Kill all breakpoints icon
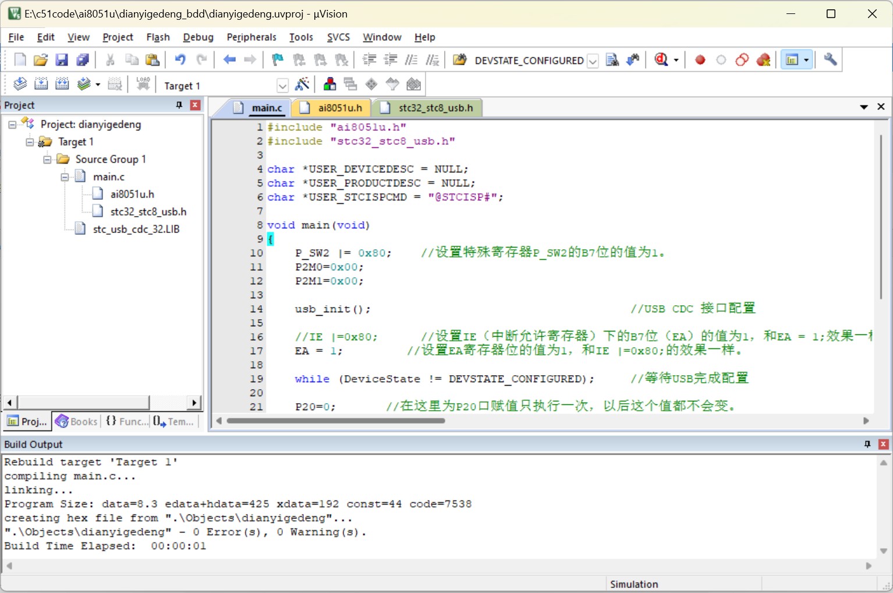Image resolution: width=893 pixels, height=593 pixels. 763,59
